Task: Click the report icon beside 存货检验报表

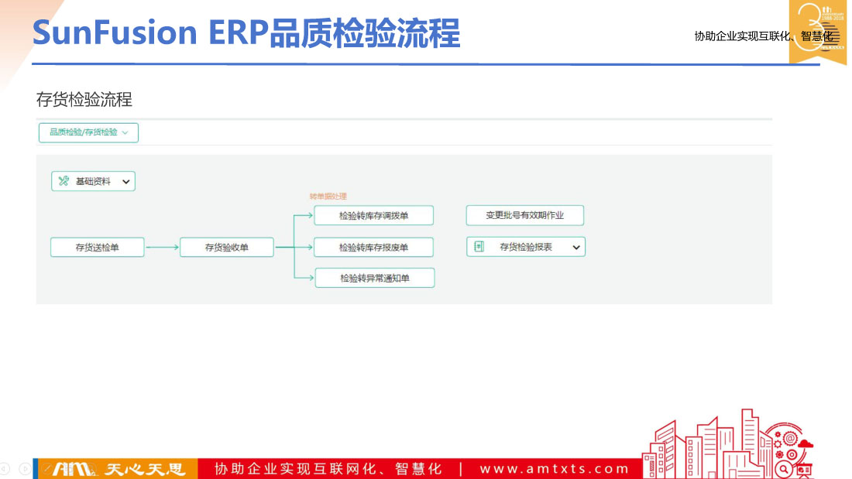Action: click(x=479, y=247)
